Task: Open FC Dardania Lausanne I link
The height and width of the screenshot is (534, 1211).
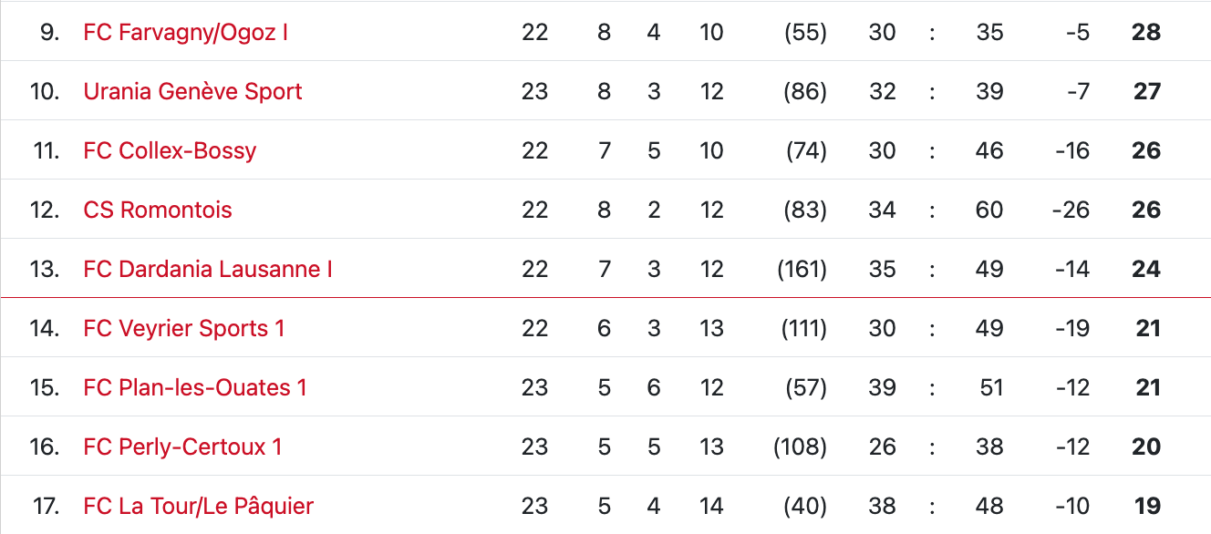Action: point(208,269)
